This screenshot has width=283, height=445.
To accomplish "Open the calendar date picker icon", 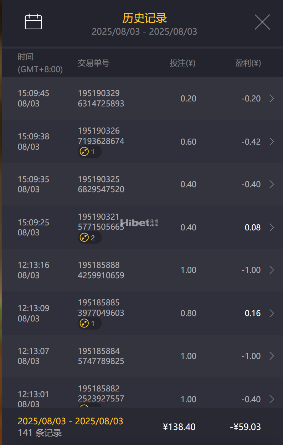I will (x=34, y=22).
